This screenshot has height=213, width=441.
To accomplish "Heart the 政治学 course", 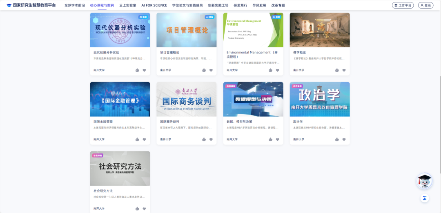I will click(x=344, y=140).
